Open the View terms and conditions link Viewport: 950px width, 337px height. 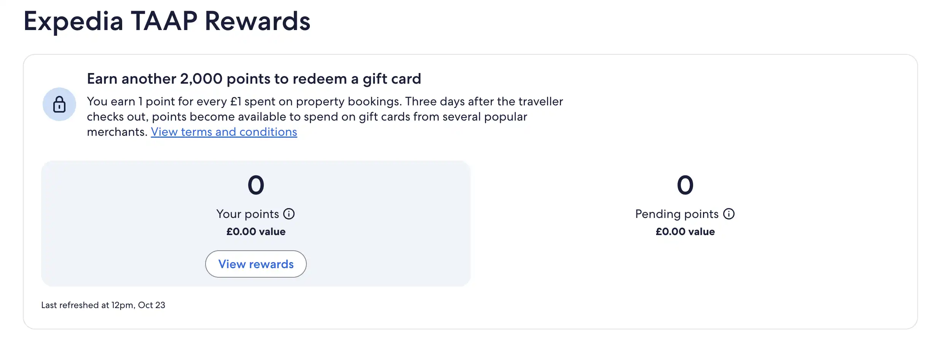click(x=224, y=132)
